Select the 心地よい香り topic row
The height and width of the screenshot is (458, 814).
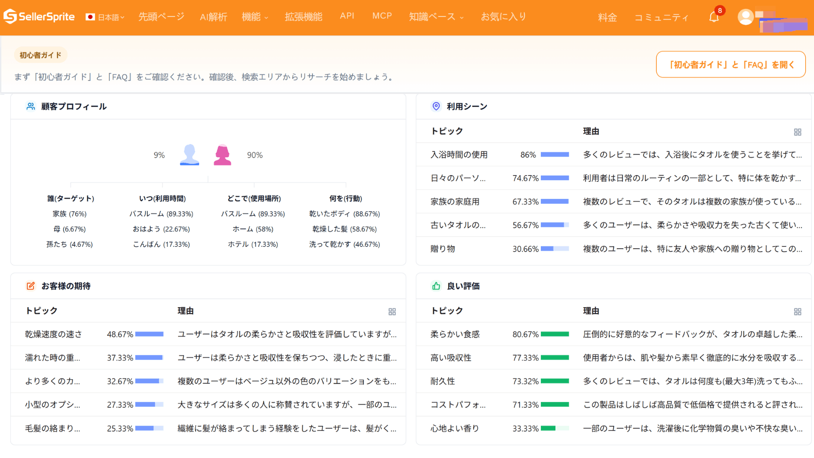tap(613, 428)
